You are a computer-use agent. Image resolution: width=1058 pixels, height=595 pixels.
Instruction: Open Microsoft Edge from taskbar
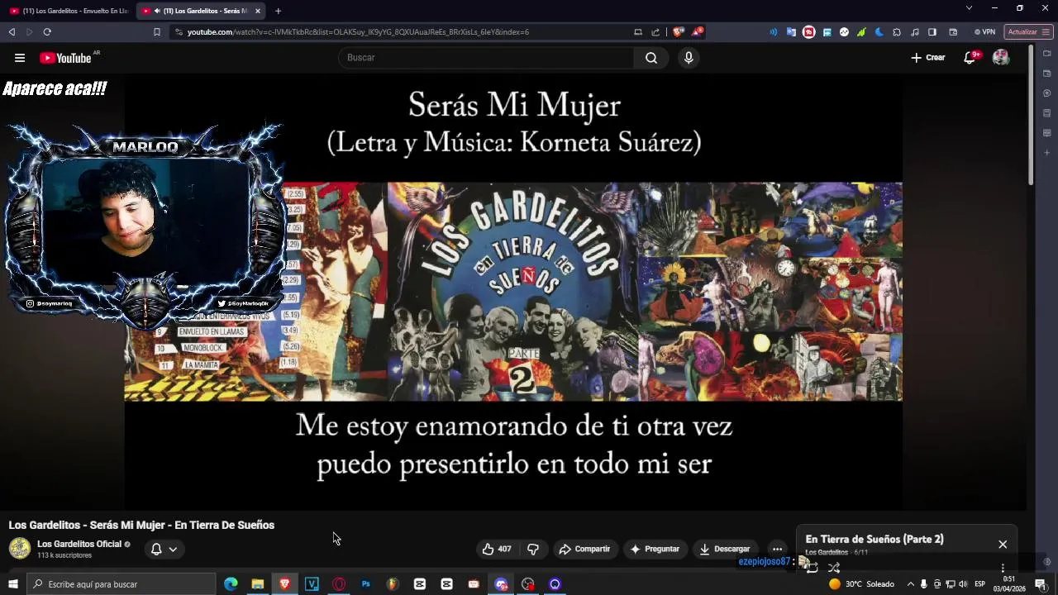point(231,584)
